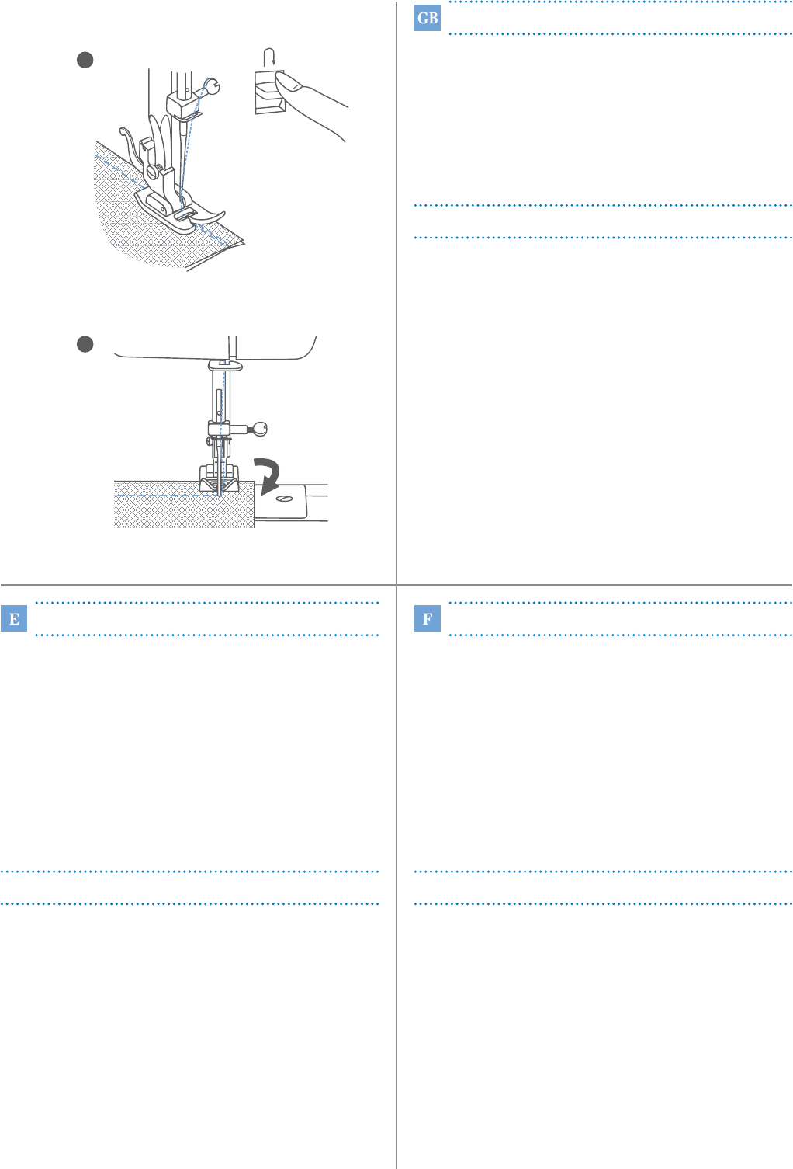Click the F language badge
Image resolution: width=793 pixels, height=1169 pixels.
coord(428,619)
